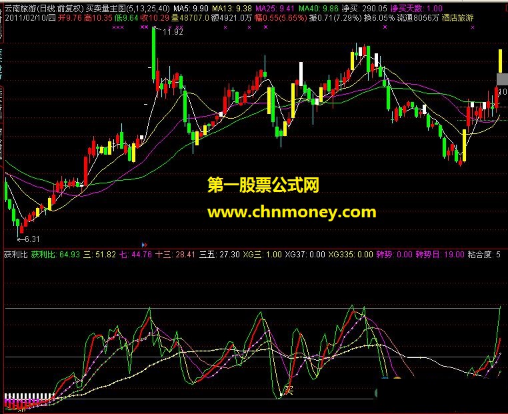Click the turnover rate 换6.05%
The width and height of the screenshot is (508, 414).
(x=379, y=18)
